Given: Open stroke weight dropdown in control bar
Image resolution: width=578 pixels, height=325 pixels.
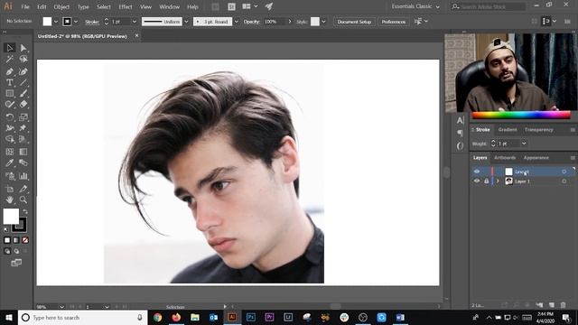Looking at the screenshot, I should 135,22.
